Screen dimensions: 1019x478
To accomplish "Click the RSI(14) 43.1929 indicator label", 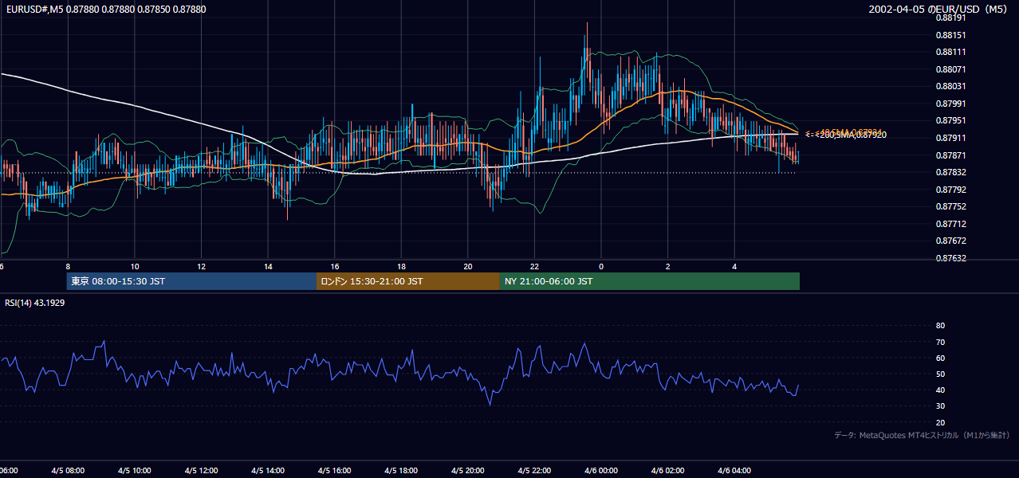I will (x=34, y=303).
